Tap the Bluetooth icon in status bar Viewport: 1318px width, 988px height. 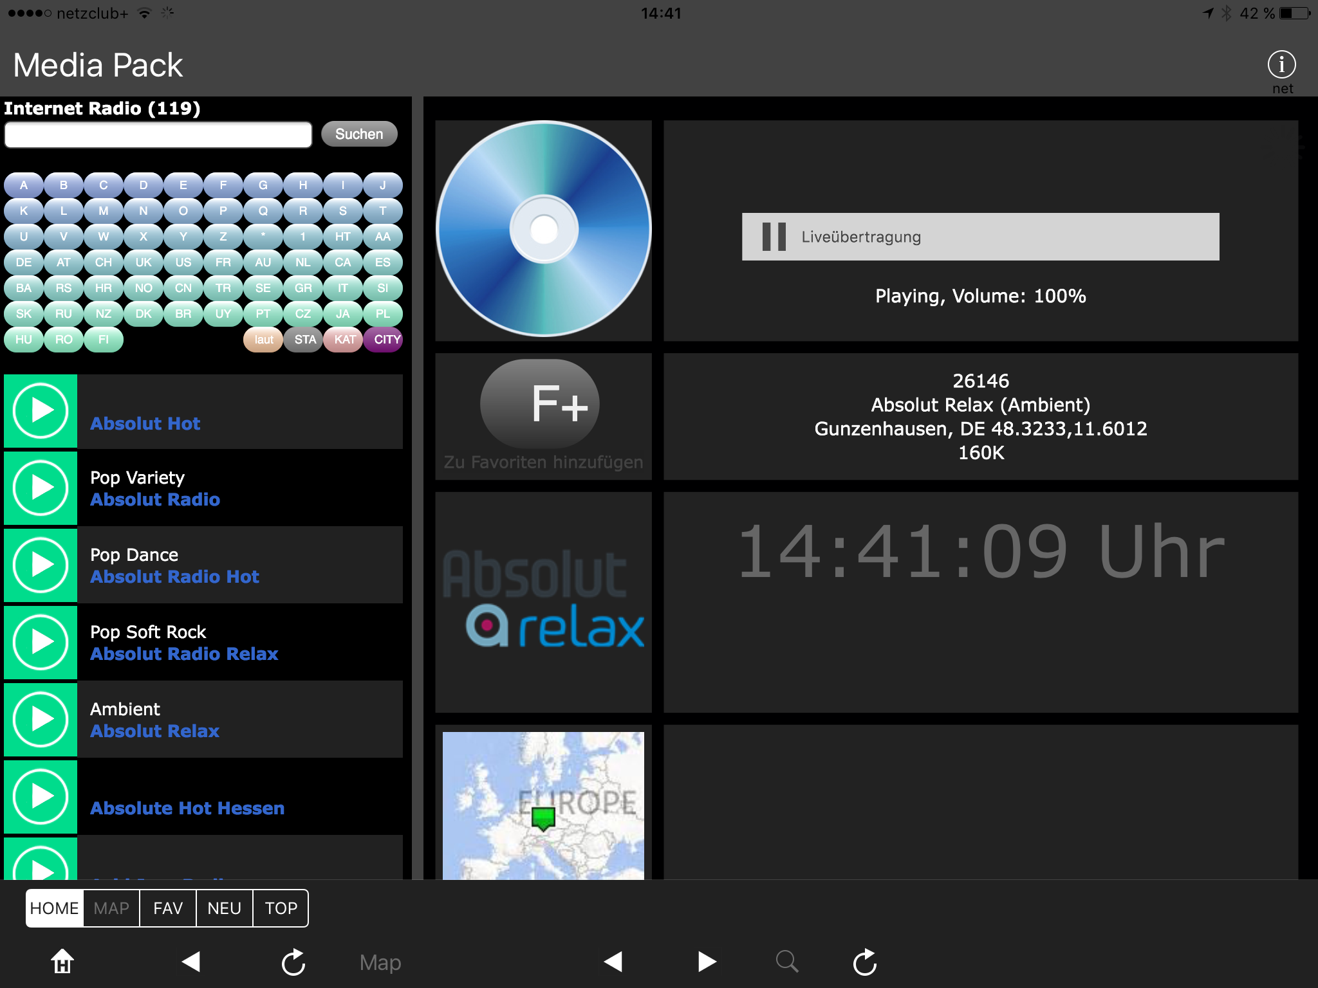[1227, 13]
